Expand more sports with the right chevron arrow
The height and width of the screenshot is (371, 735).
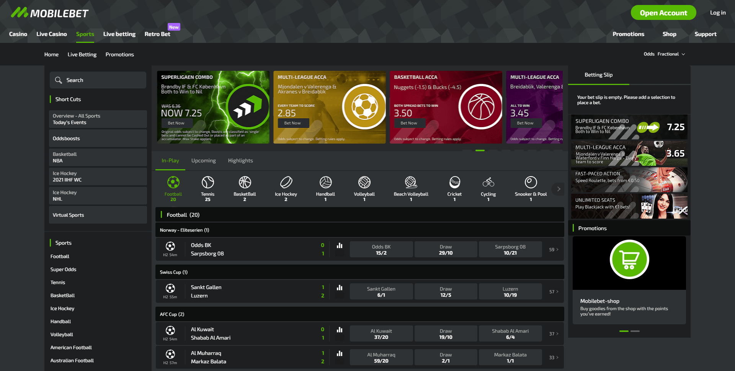tap(558, 189)
